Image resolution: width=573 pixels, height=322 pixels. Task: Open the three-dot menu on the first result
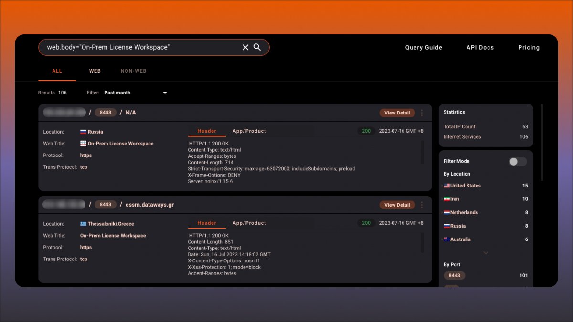[422, 113]
